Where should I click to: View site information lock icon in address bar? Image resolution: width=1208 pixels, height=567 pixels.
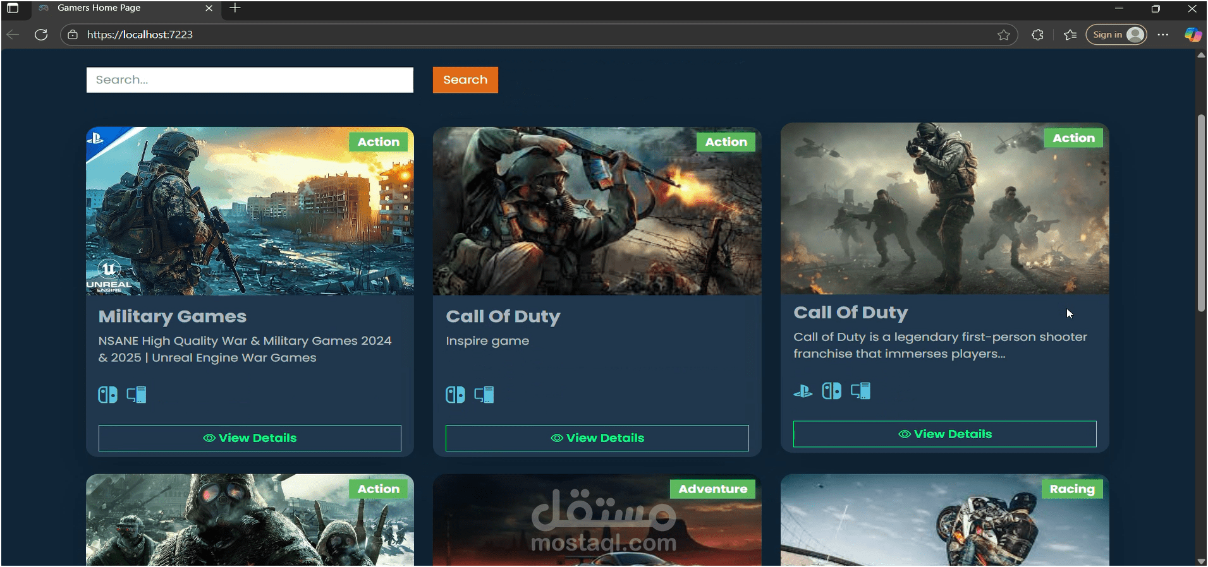click(73, 35)
